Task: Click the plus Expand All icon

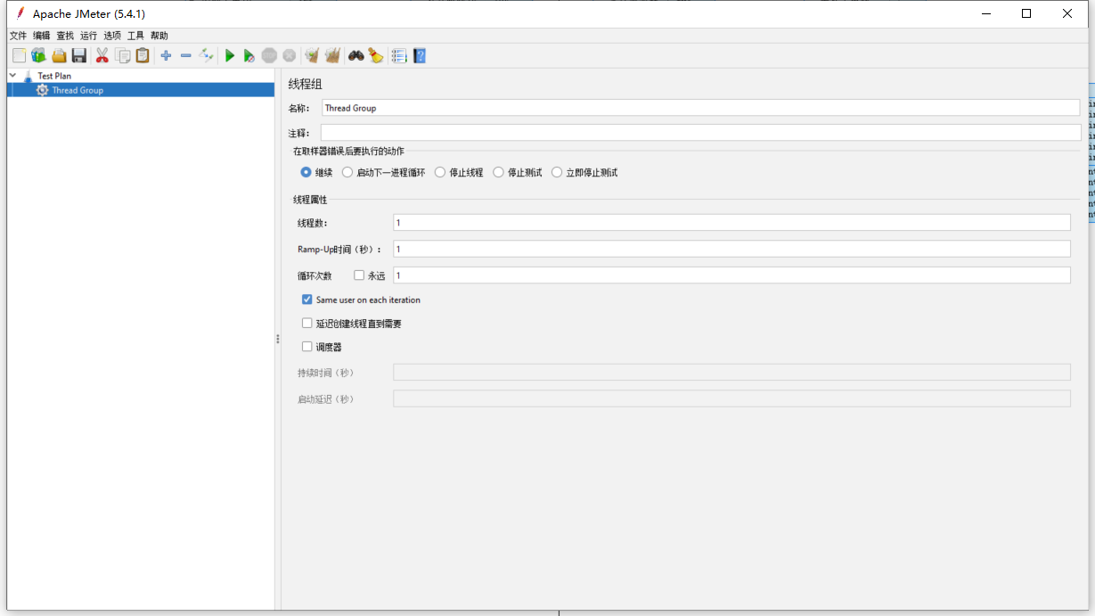Action: (x=166, y=56)
